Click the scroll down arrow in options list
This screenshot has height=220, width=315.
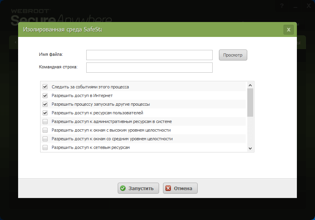pos(250,148)
